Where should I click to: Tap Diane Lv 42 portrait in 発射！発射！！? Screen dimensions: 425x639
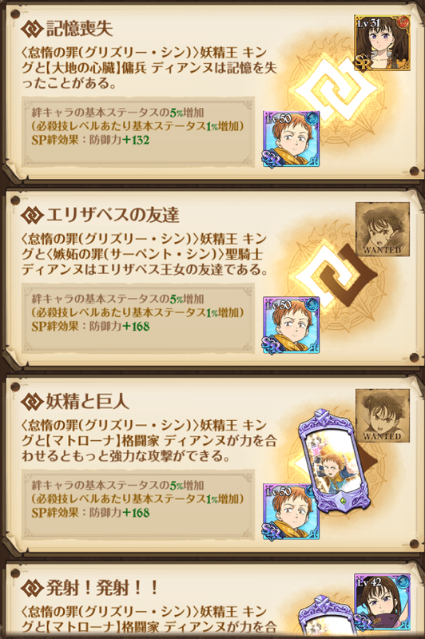point(382,602)
